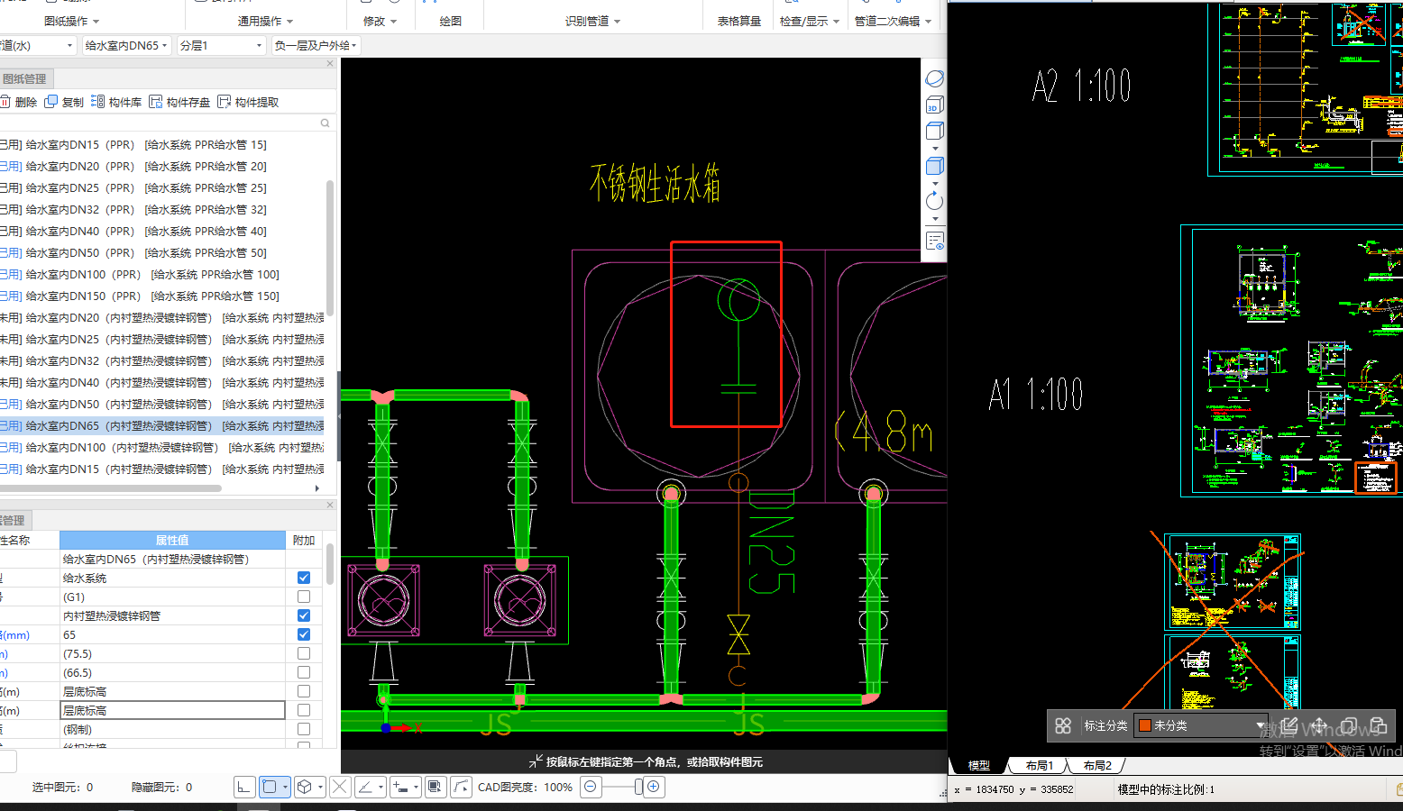This screenshot has width=1403, height=811.
Task: Click the paste clipboard icon on the annotation bar
Action: click(1379, 725)
